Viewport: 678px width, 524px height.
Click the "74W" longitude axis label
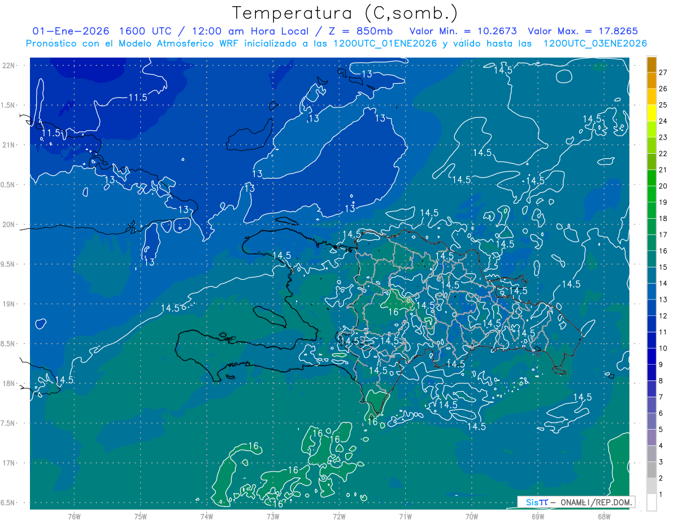(206, 516)
